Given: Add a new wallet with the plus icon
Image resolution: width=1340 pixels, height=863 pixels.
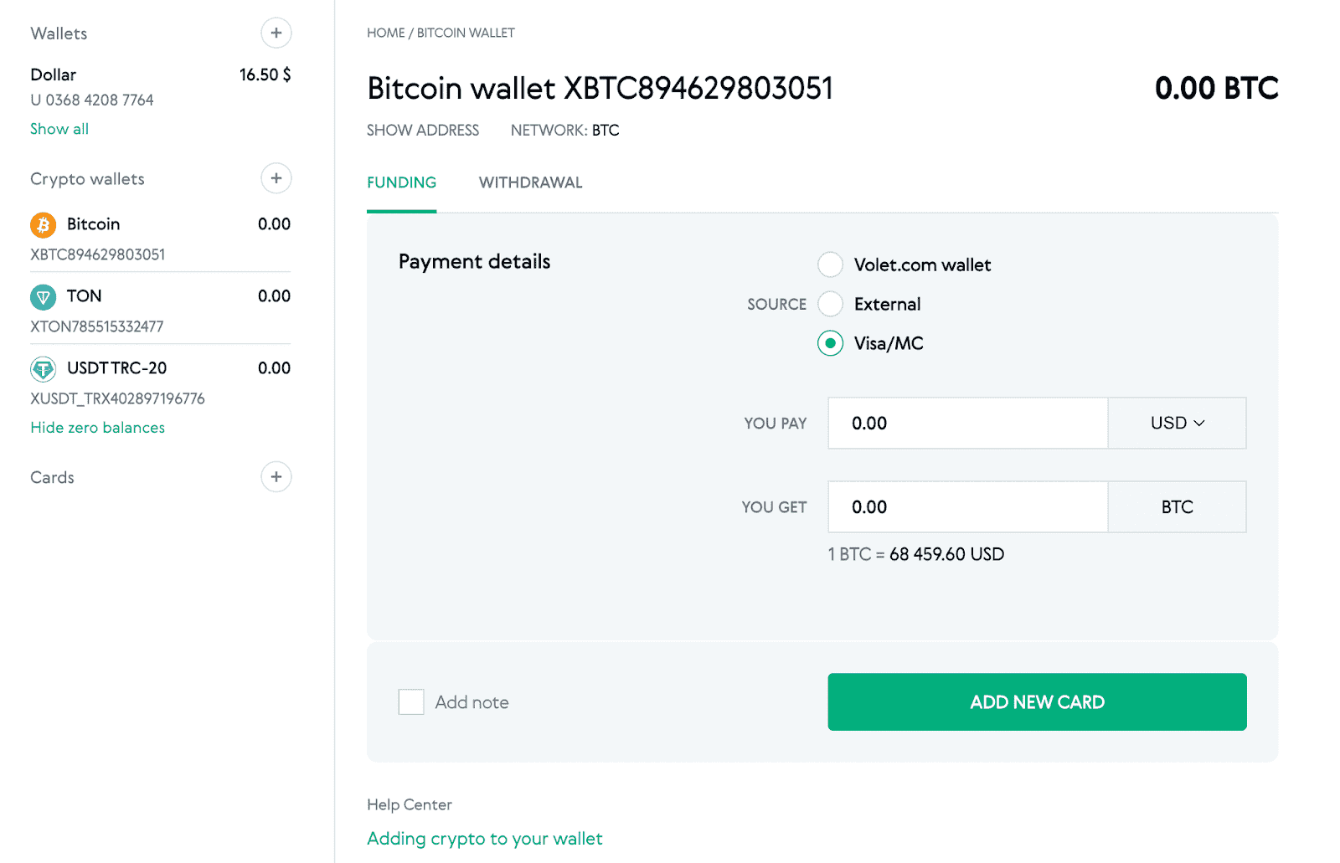Looking at the screenshot, I should (x=276, y=33).
